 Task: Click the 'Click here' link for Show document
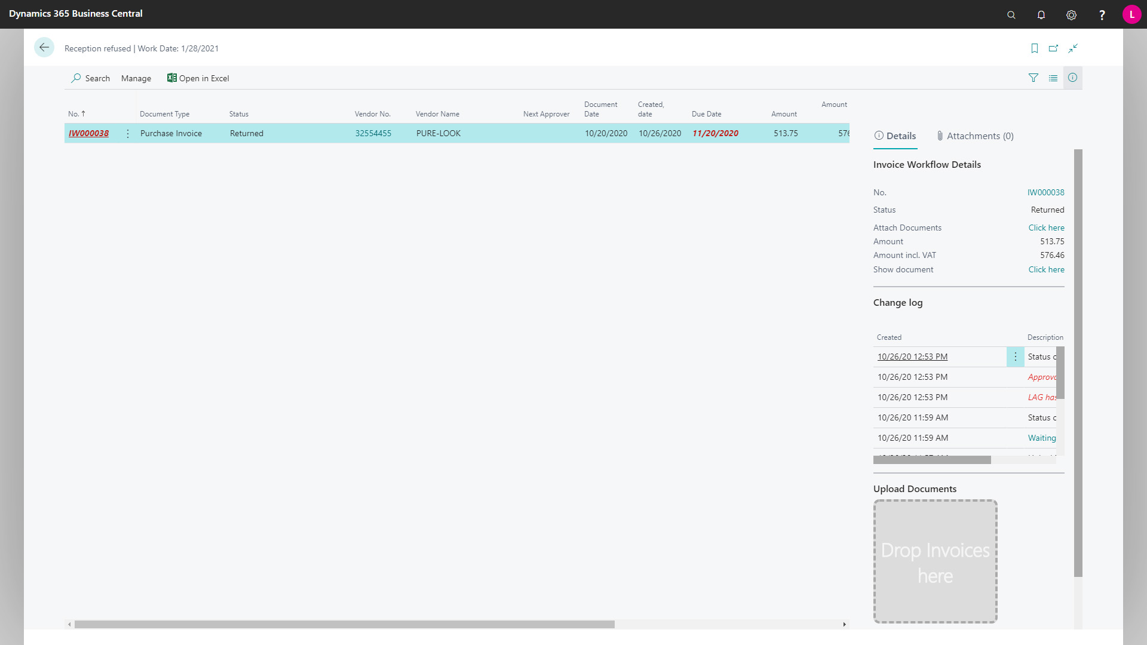(x=1046, y=269)
